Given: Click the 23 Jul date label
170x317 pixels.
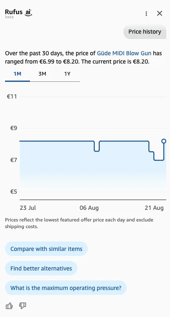Looking at the screenshot, I should tap(28, 208).
